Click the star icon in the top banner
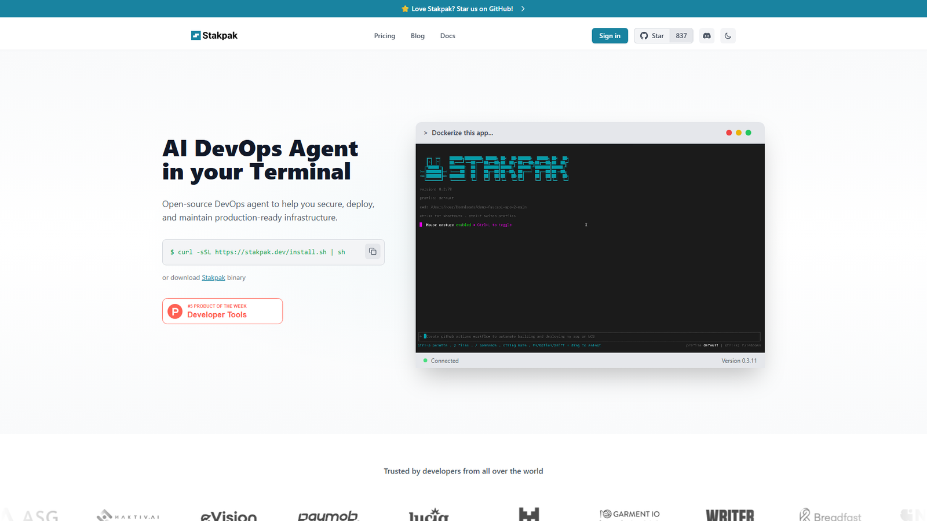The height and width of the screenshot is (521, 927). coord(404,9)
